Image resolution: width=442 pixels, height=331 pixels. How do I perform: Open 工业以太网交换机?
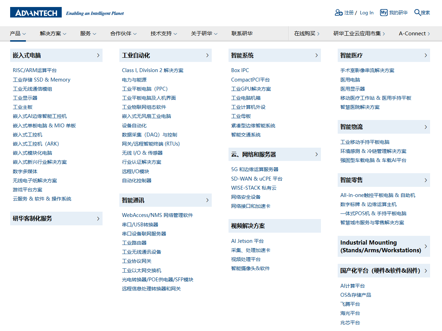coord(142,270)
